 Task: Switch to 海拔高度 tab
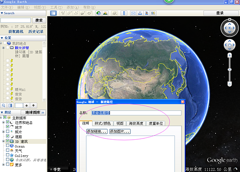click(x=136, y=123)
